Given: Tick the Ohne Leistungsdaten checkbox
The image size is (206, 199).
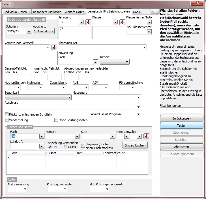Looking at the screenshot, I should [56, 120].
